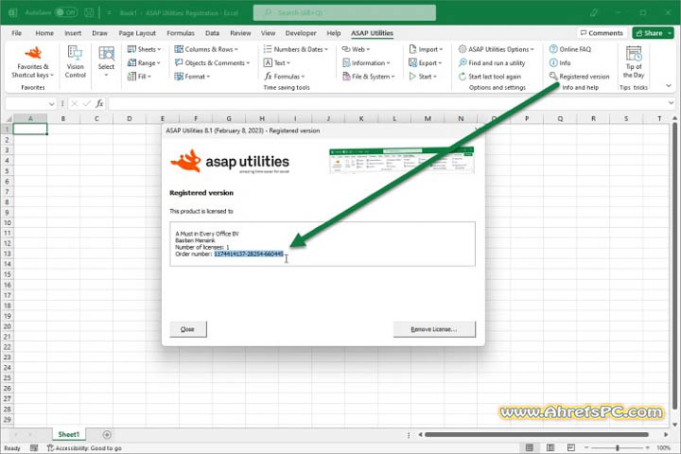Switch to the Home tab

44,33
